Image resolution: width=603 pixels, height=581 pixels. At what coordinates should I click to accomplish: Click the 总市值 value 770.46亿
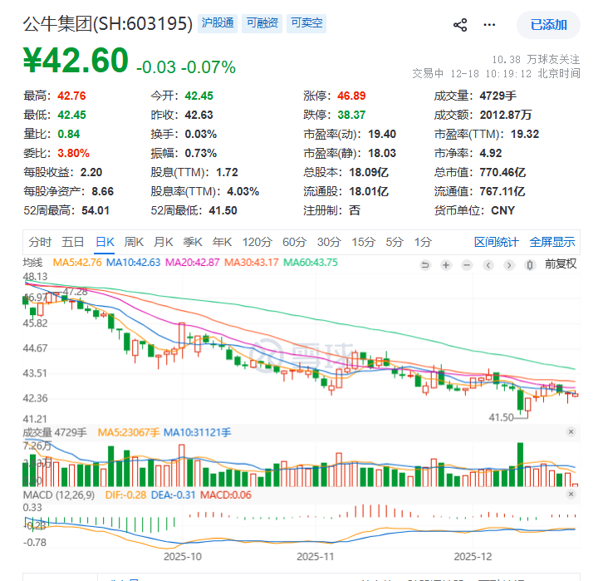coord(502,172)
